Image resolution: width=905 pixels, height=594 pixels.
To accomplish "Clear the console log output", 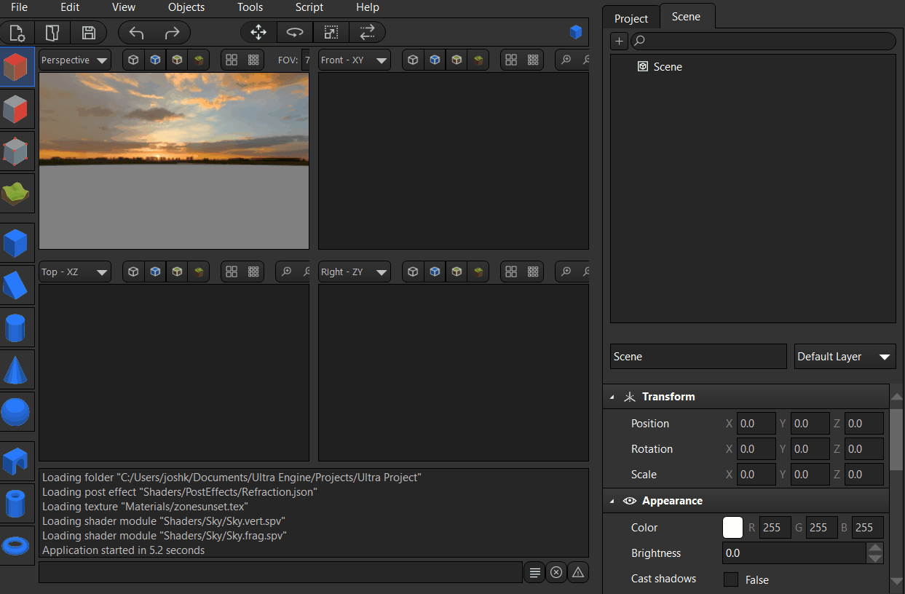I will point(556,573).
